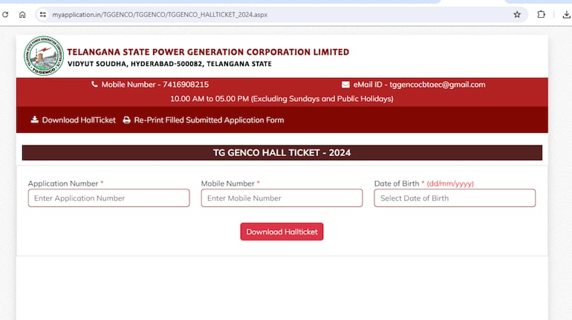Click the 7416908215 mobile number text

[x=186, y=85]
